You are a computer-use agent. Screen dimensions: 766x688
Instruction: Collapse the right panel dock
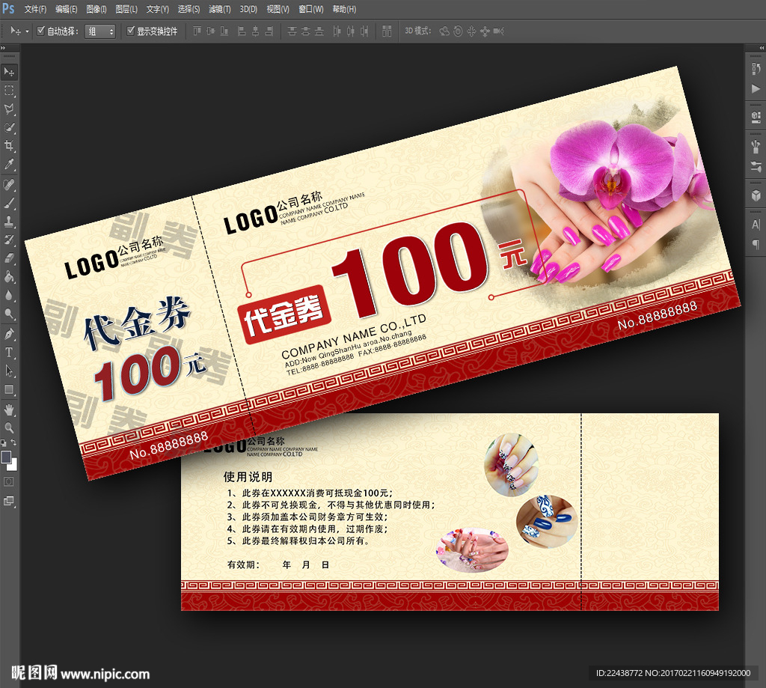762,48
